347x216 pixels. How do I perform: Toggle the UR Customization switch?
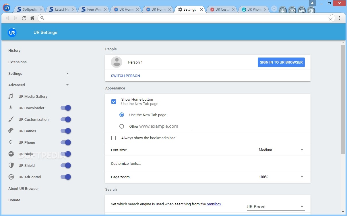(x=66, y=119)
